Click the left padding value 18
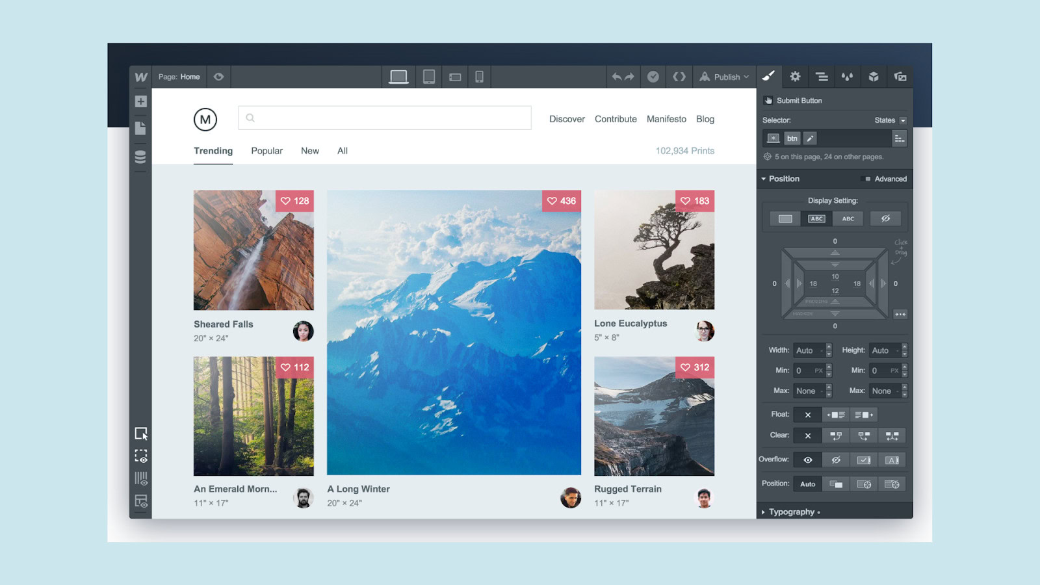The height and width of the screenshot is (585, 1040). (813, 284)
